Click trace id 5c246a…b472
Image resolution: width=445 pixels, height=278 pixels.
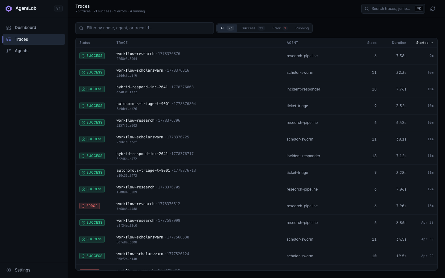[x=127, y=159]
